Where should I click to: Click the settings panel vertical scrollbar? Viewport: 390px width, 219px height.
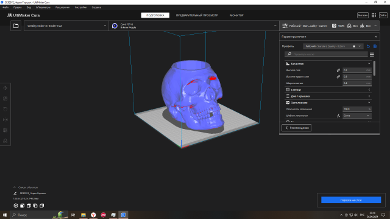point(374,68)
